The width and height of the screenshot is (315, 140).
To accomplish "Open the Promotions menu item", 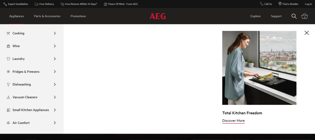I will pos(78,16).
